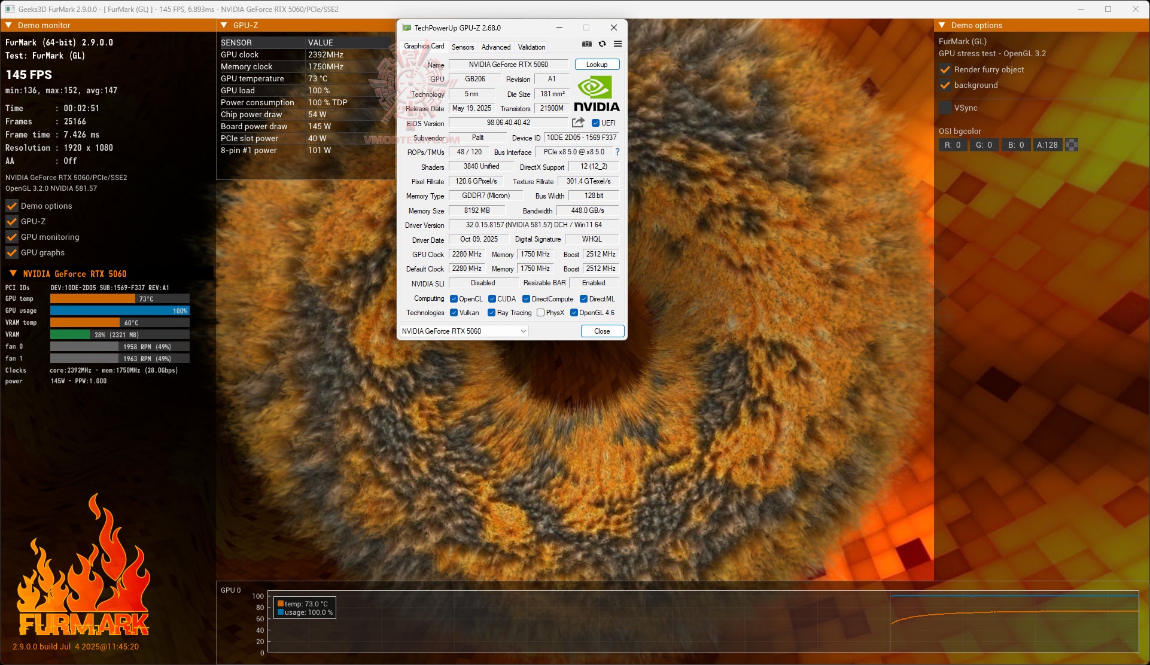Collapse the Demo monitor panel

pos(9,25)
